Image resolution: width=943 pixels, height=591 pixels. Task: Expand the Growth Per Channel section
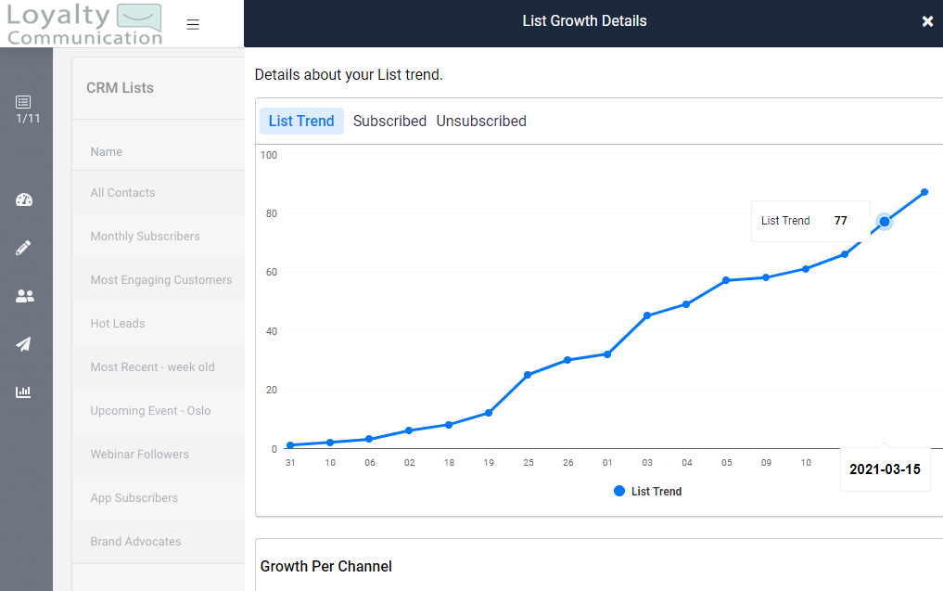click(325, 566)
